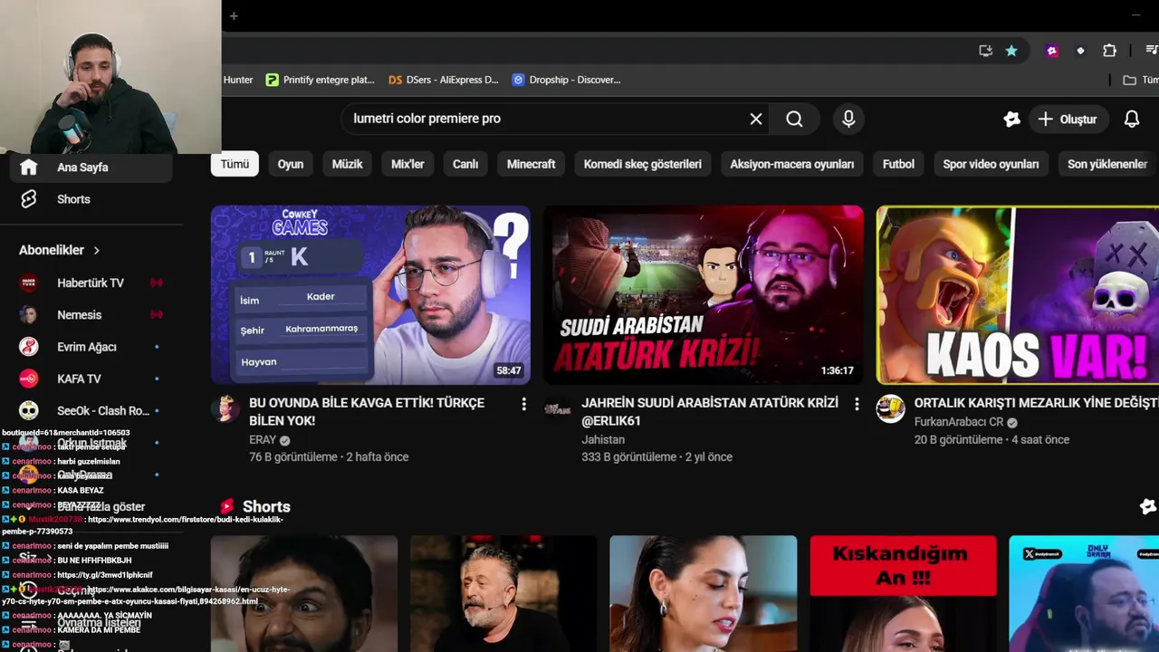Click the 58:47 duration badge

point(509,371)
